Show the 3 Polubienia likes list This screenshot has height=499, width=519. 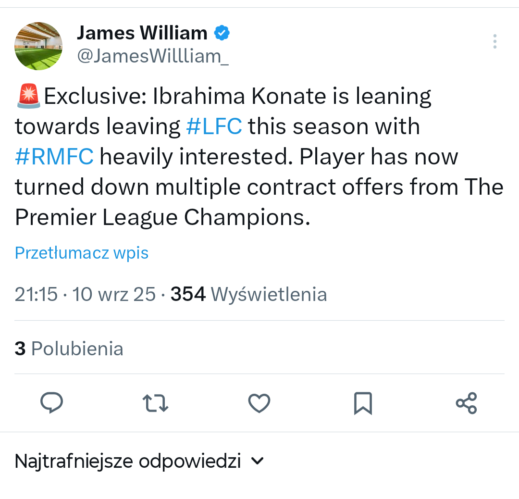coord(69,349)
